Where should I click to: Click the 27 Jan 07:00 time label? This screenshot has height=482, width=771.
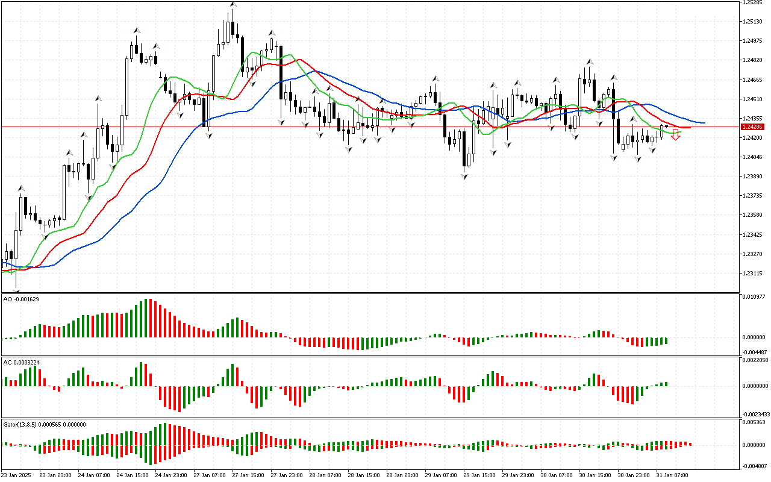[210, 475]
